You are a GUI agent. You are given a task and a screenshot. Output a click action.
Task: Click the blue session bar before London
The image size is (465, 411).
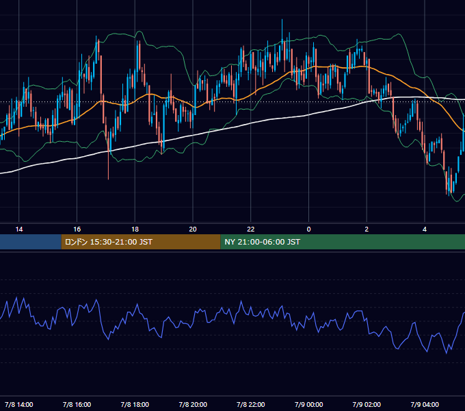(31, 242)
